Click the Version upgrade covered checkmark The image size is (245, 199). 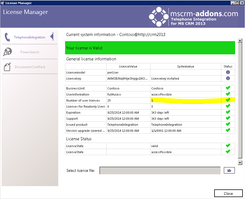228,130
